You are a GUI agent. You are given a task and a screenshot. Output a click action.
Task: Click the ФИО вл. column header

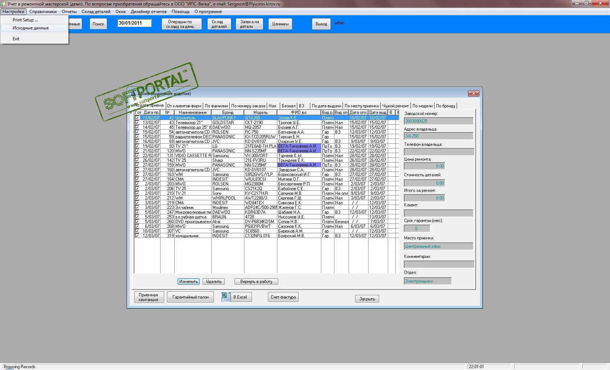point(299,112)
